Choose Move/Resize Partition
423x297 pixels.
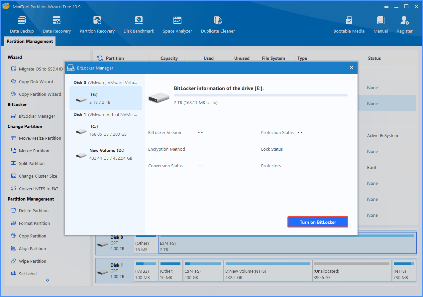(x=36, y=138)
